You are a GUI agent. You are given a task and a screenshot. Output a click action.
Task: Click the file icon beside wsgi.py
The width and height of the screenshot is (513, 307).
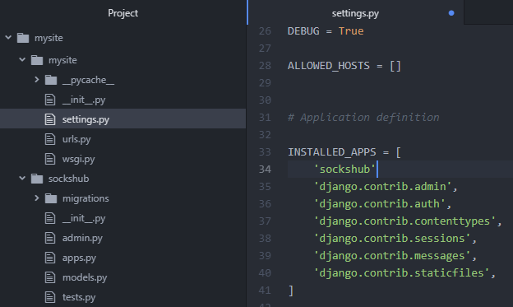tap(50, 159)
